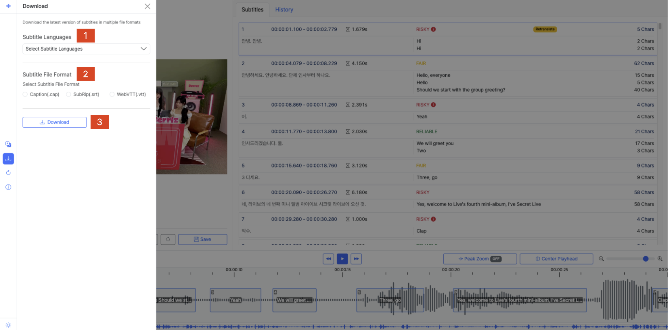Viewport: 668px width, 330px height.
Task: Select the Caption(.cap) format radio button
Action: [25, 94]
